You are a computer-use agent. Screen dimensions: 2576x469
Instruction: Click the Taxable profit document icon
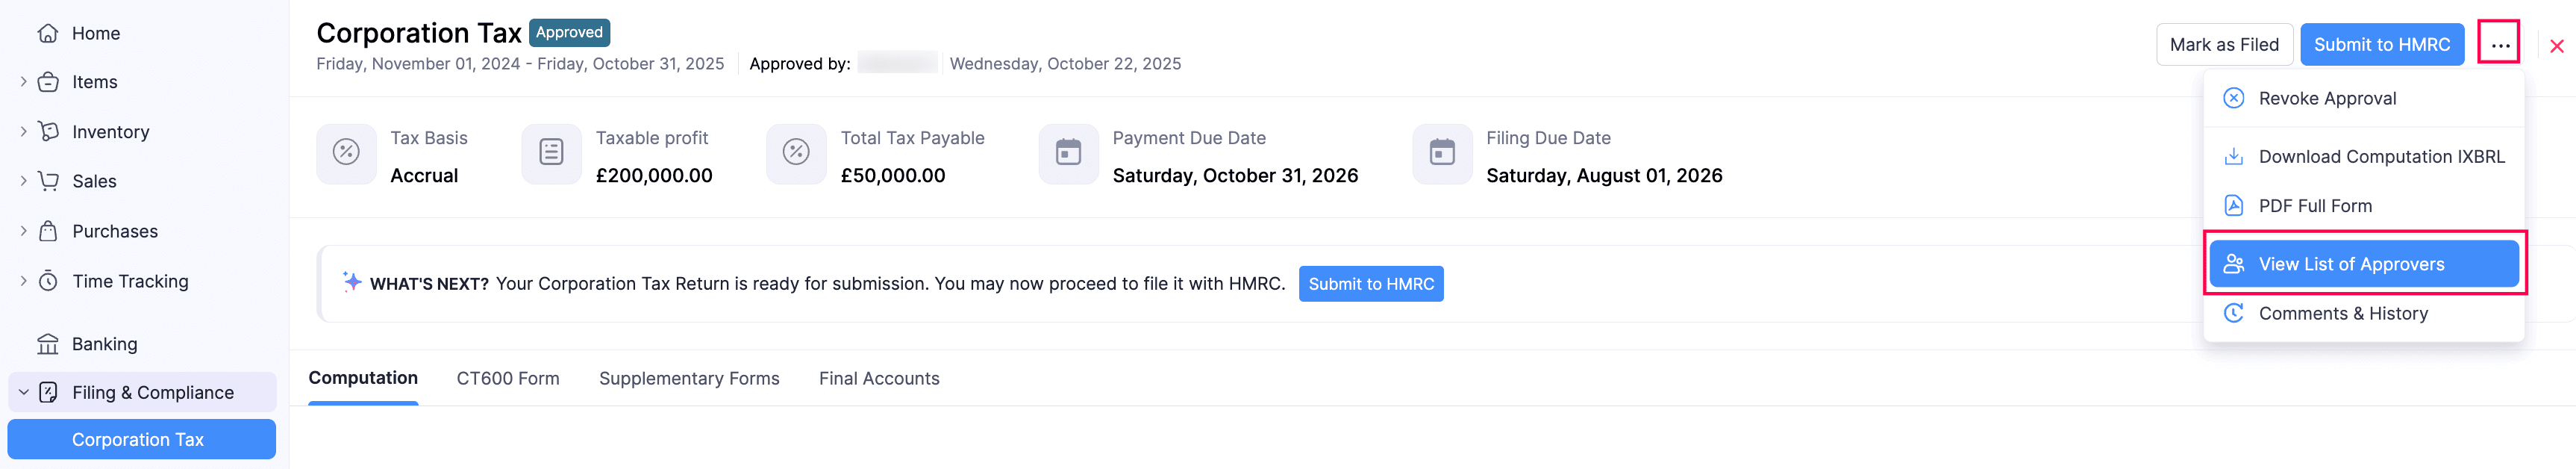click(551, 153)
